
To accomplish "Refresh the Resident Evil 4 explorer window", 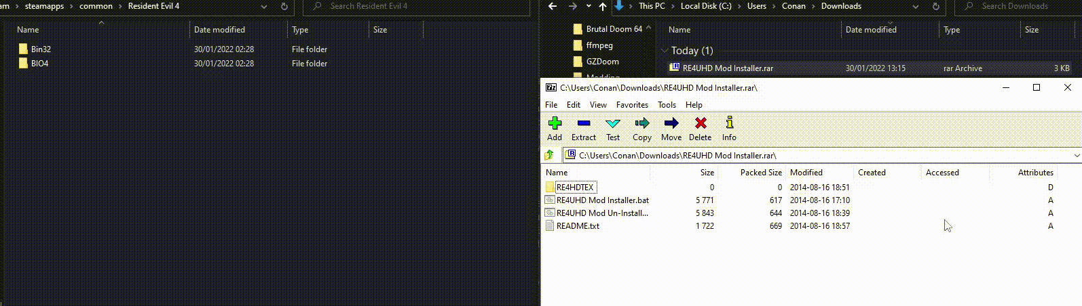I will pyautogui.click(x=284, y=6).
